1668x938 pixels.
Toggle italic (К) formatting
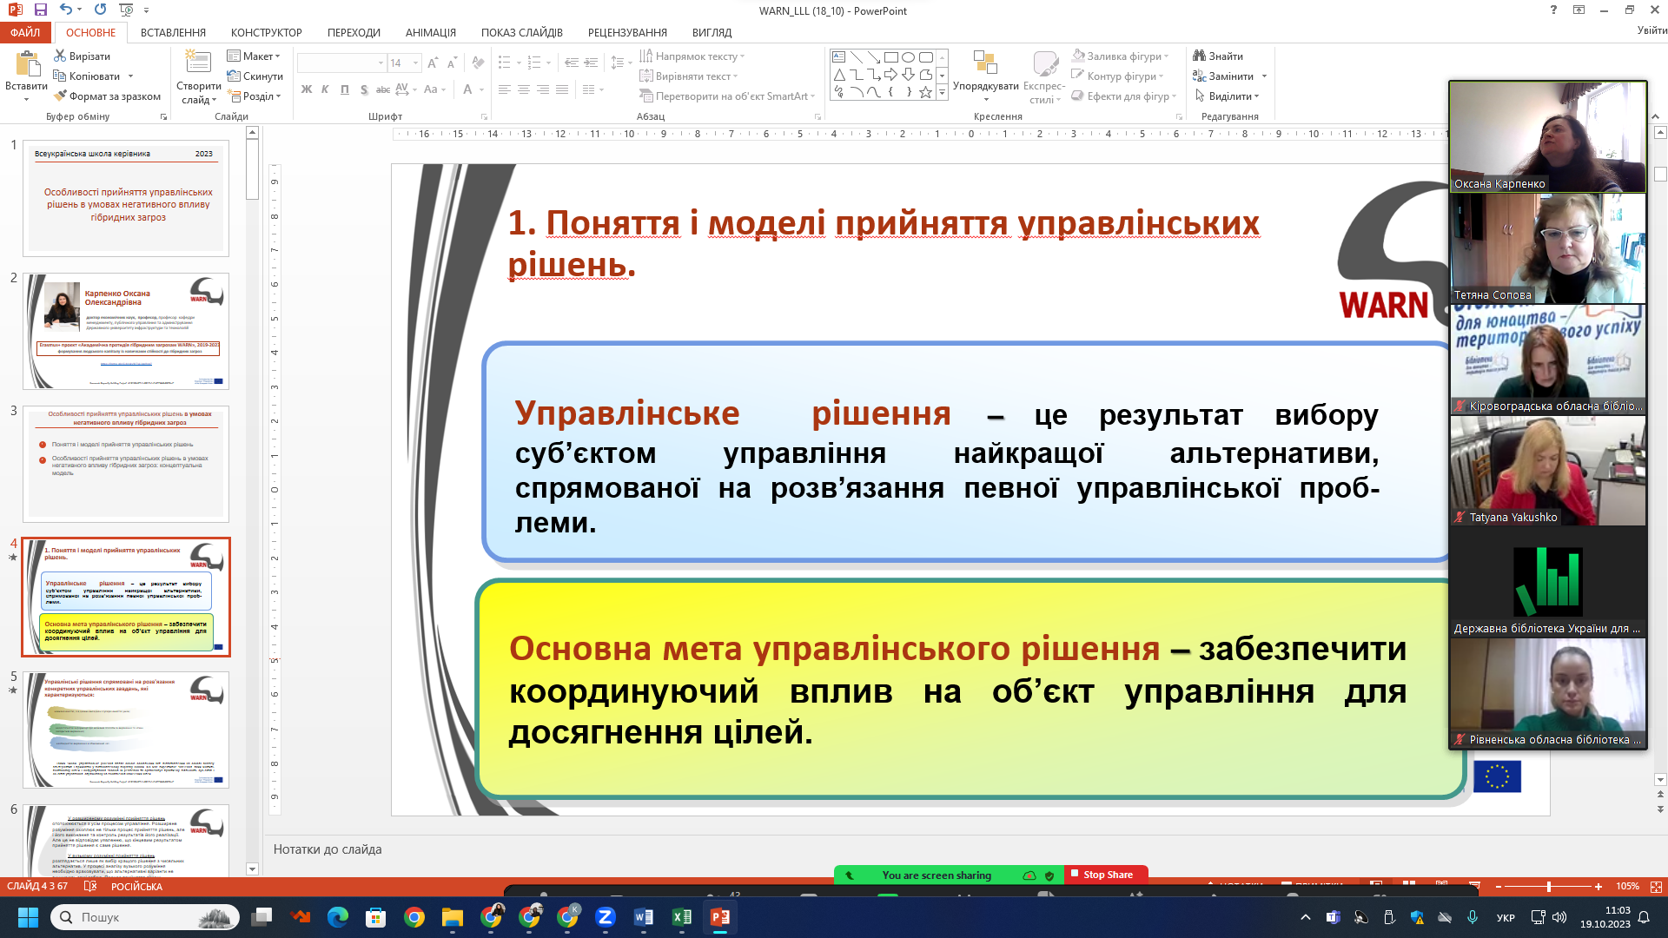(325, 89)
